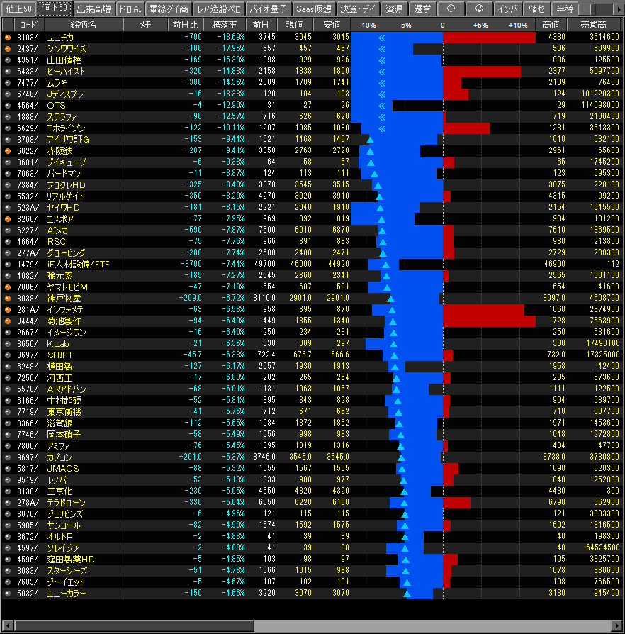
Task: Click the orange indicator dot beside ユニチカ
Action: (8, 38)
